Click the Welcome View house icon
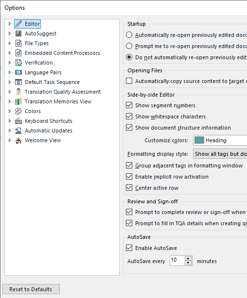 point(18,140)
